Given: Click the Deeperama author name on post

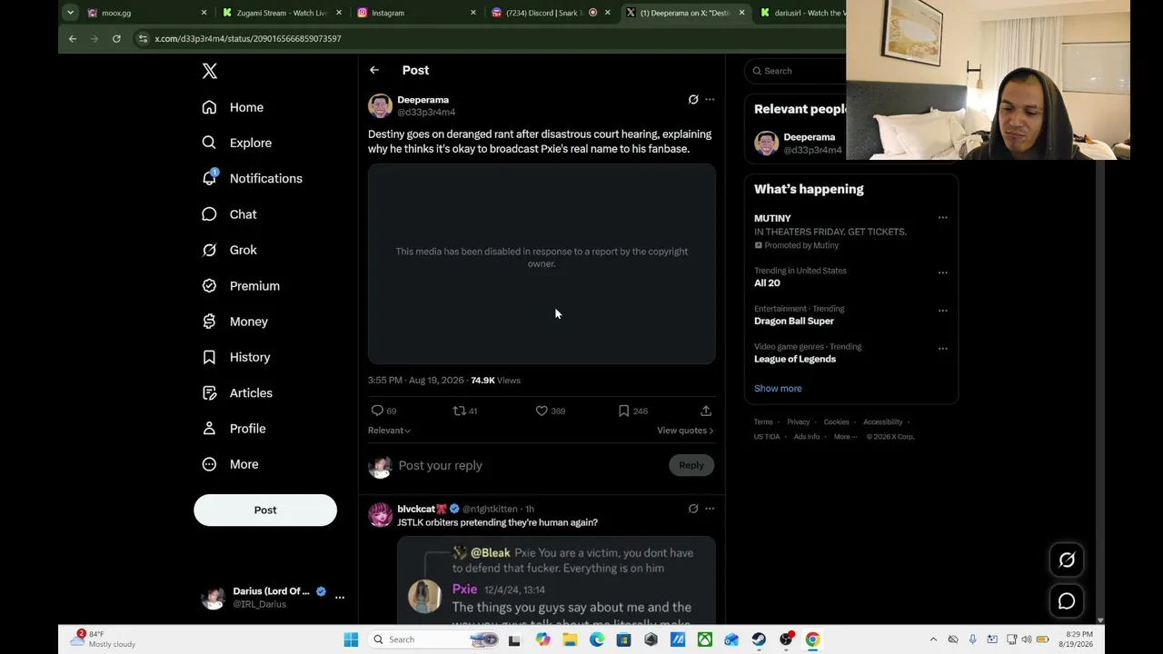Looking at the screenshot, I should point(422,100).
